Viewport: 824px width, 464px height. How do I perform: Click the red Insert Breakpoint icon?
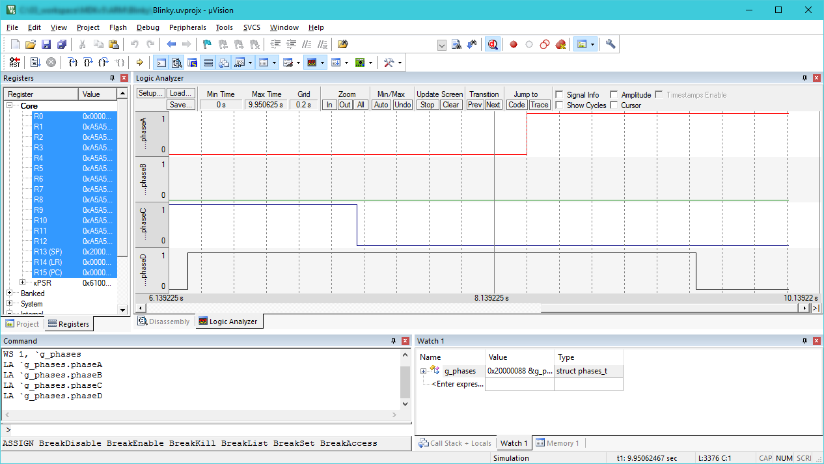click(x=514, y=44)
